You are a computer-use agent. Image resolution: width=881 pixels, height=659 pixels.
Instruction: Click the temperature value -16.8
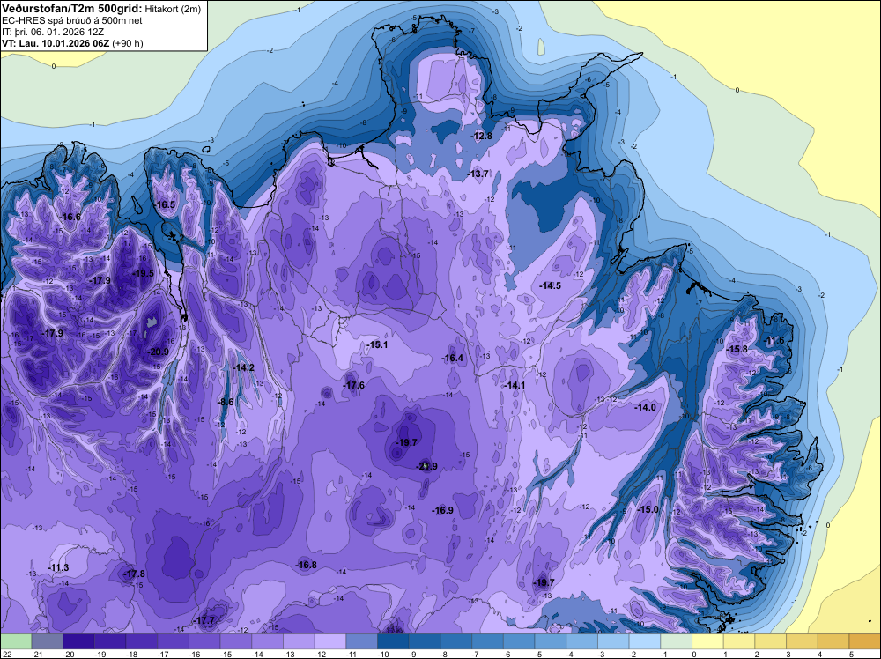307,565
